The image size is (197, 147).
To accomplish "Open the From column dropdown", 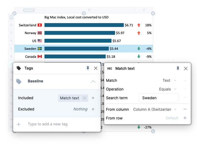I will point(155,109).
